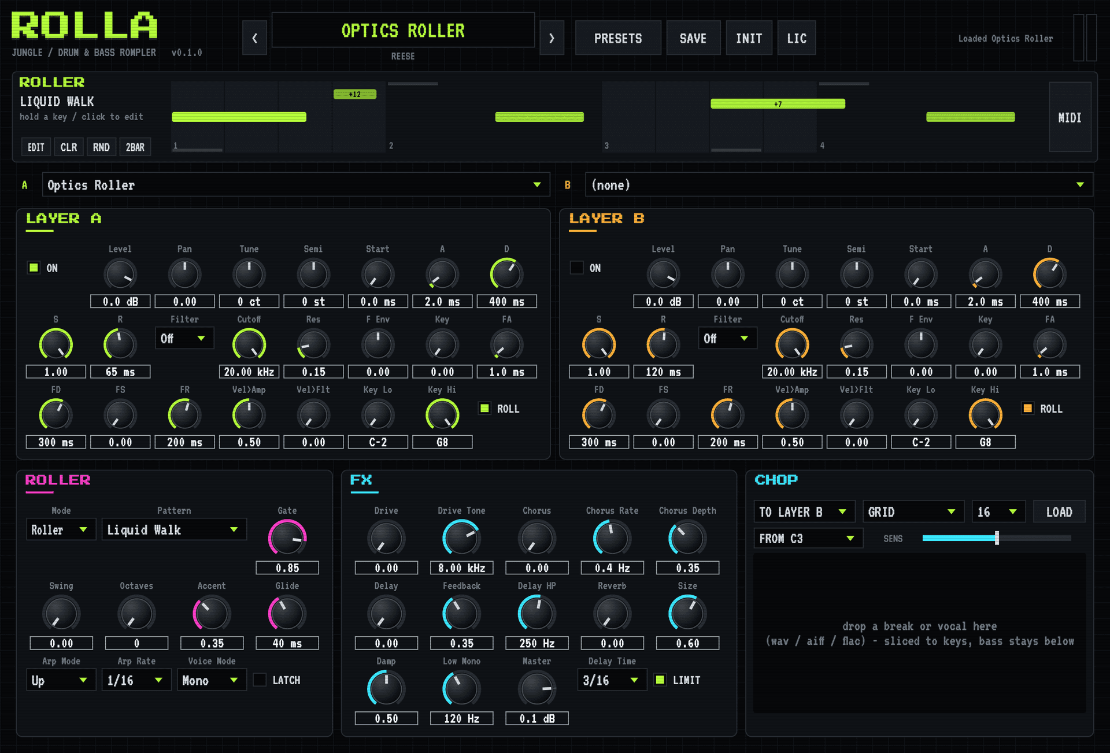The width and height of the screenshot is (1110, 753).
Task: Click the FX Low Mono knob
Action: click(x=461, y=689)
